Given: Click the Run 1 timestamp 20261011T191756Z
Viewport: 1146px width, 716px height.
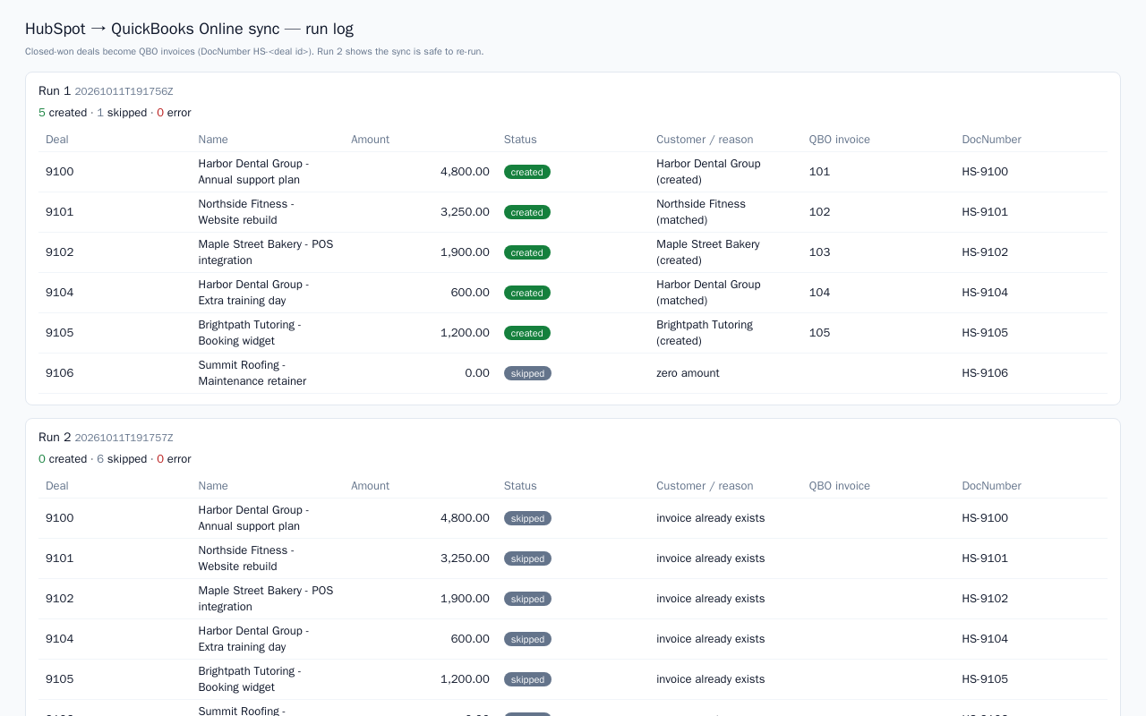Looking at the screenshot, I should (x=124, y=91).
